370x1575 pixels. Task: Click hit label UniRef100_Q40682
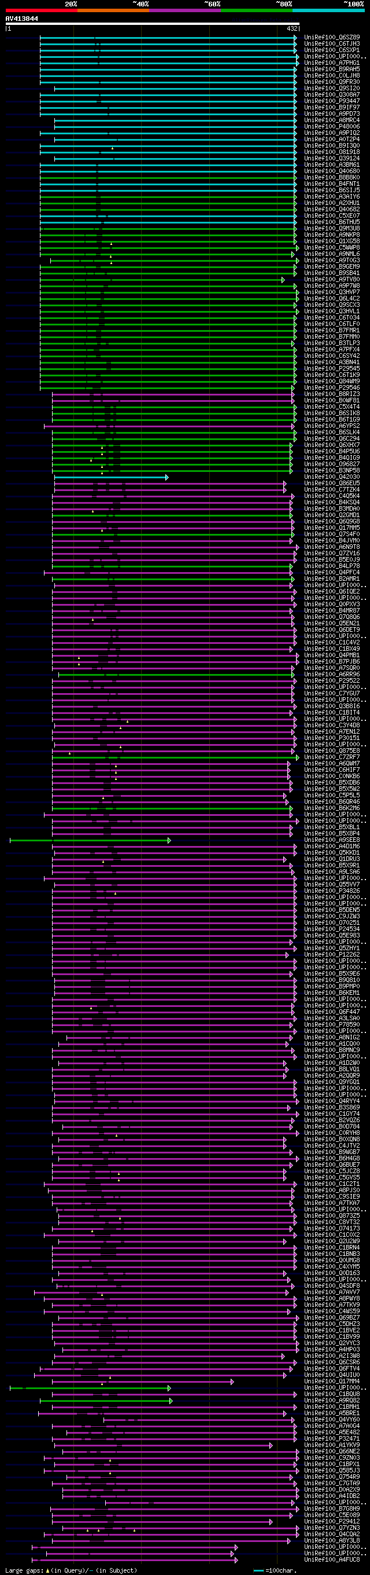[332, 209]
